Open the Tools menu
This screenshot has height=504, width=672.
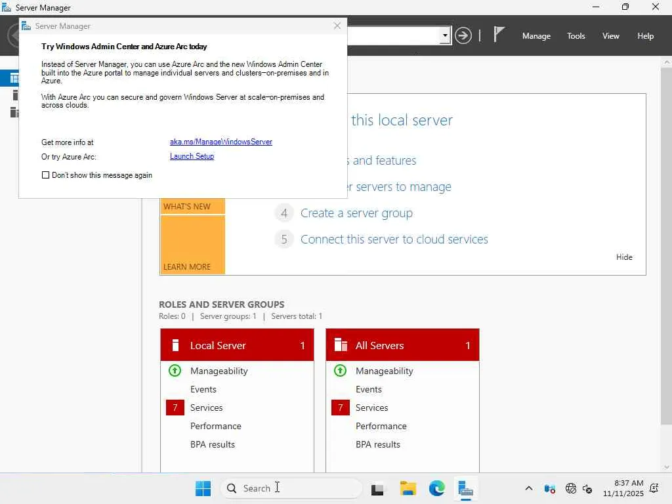tap(576, 36)
